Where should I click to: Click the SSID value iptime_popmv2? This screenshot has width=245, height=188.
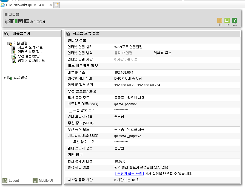click(x=125, y=104)
